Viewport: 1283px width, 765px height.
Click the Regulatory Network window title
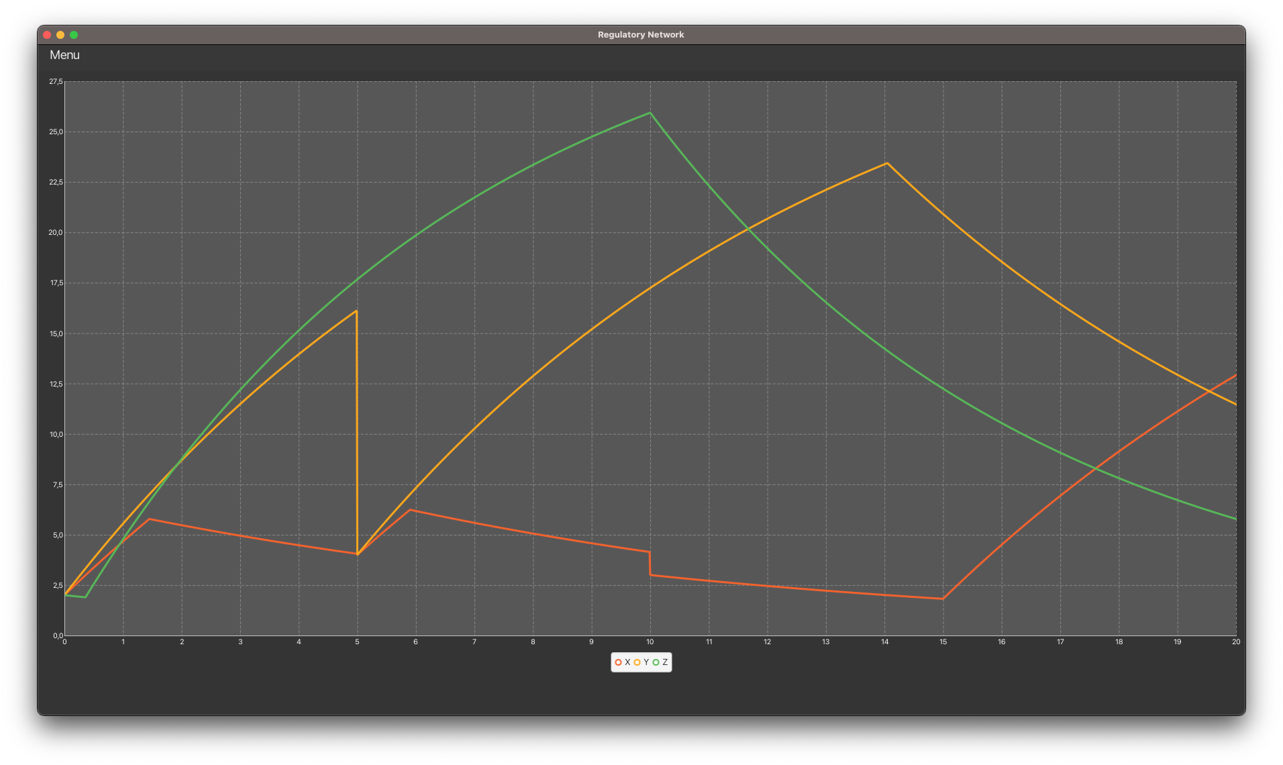[x=641, y=35]
